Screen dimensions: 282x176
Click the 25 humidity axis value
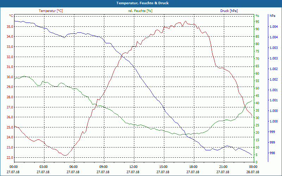[257, 125]
